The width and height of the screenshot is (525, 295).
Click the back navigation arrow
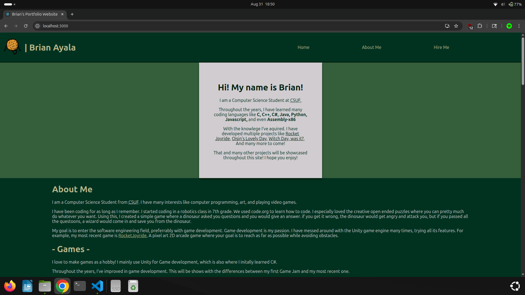pos(6,26)
